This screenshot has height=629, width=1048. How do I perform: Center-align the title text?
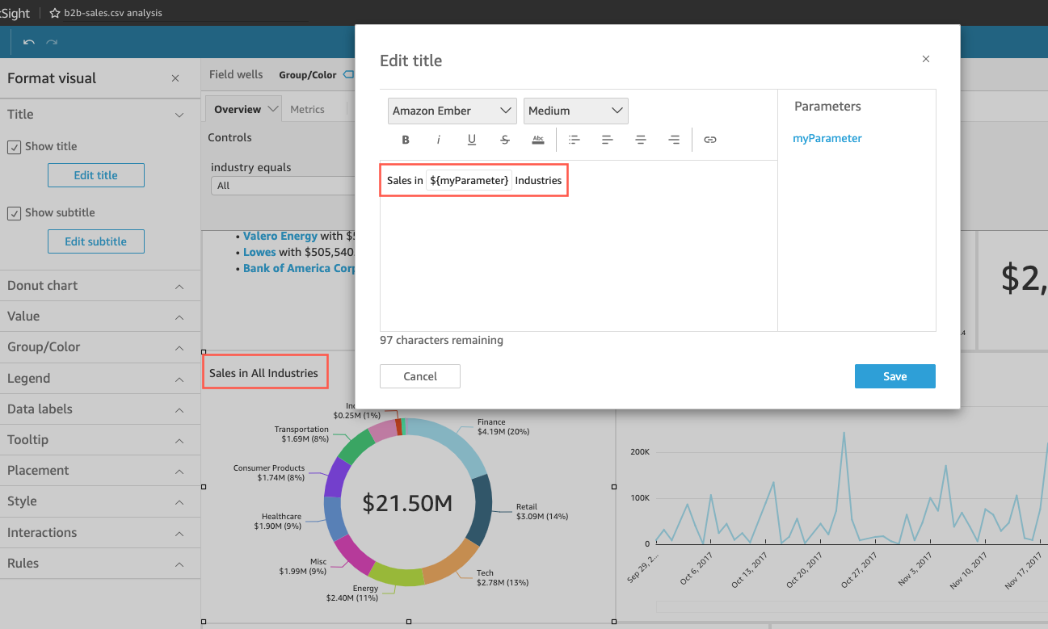(641, 140)
